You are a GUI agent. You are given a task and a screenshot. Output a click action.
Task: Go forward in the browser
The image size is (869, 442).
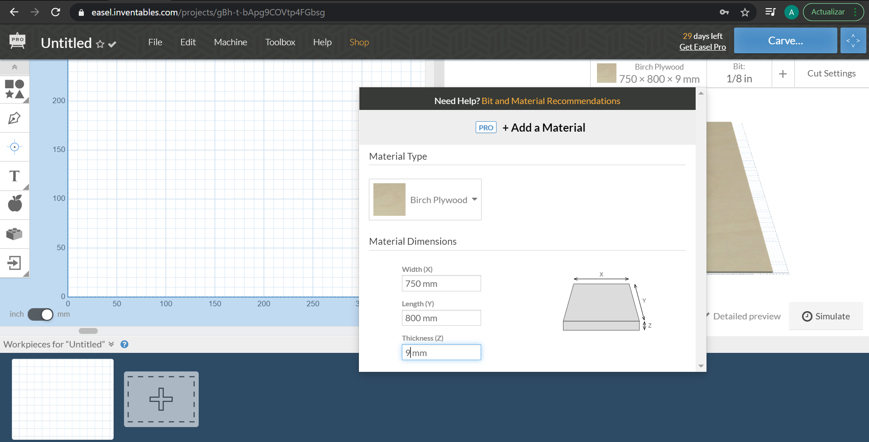[35, 12]
